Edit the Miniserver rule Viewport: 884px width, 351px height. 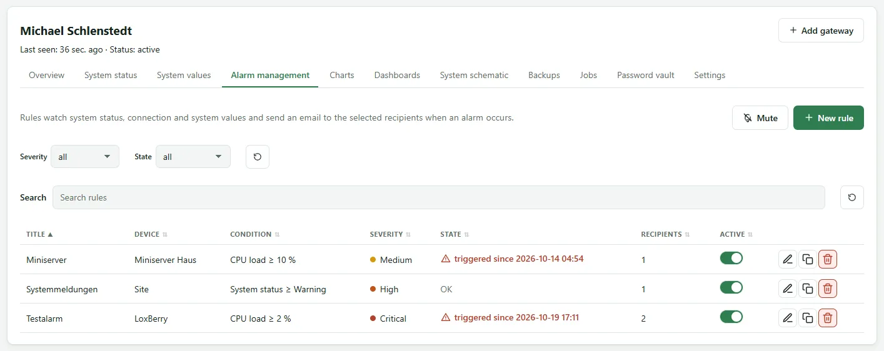click(788, 259)
